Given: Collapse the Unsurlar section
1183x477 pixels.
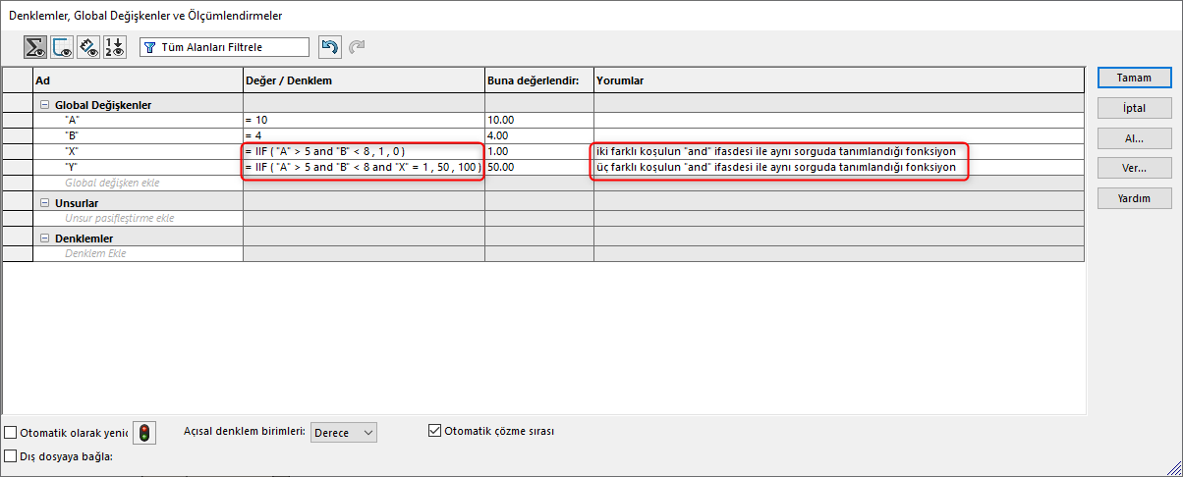Looking at the screenshot, I should pyautogui.click(x=44, y=202).
